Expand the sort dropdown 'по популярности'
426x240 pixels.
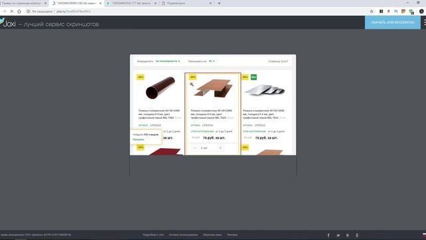168,61
